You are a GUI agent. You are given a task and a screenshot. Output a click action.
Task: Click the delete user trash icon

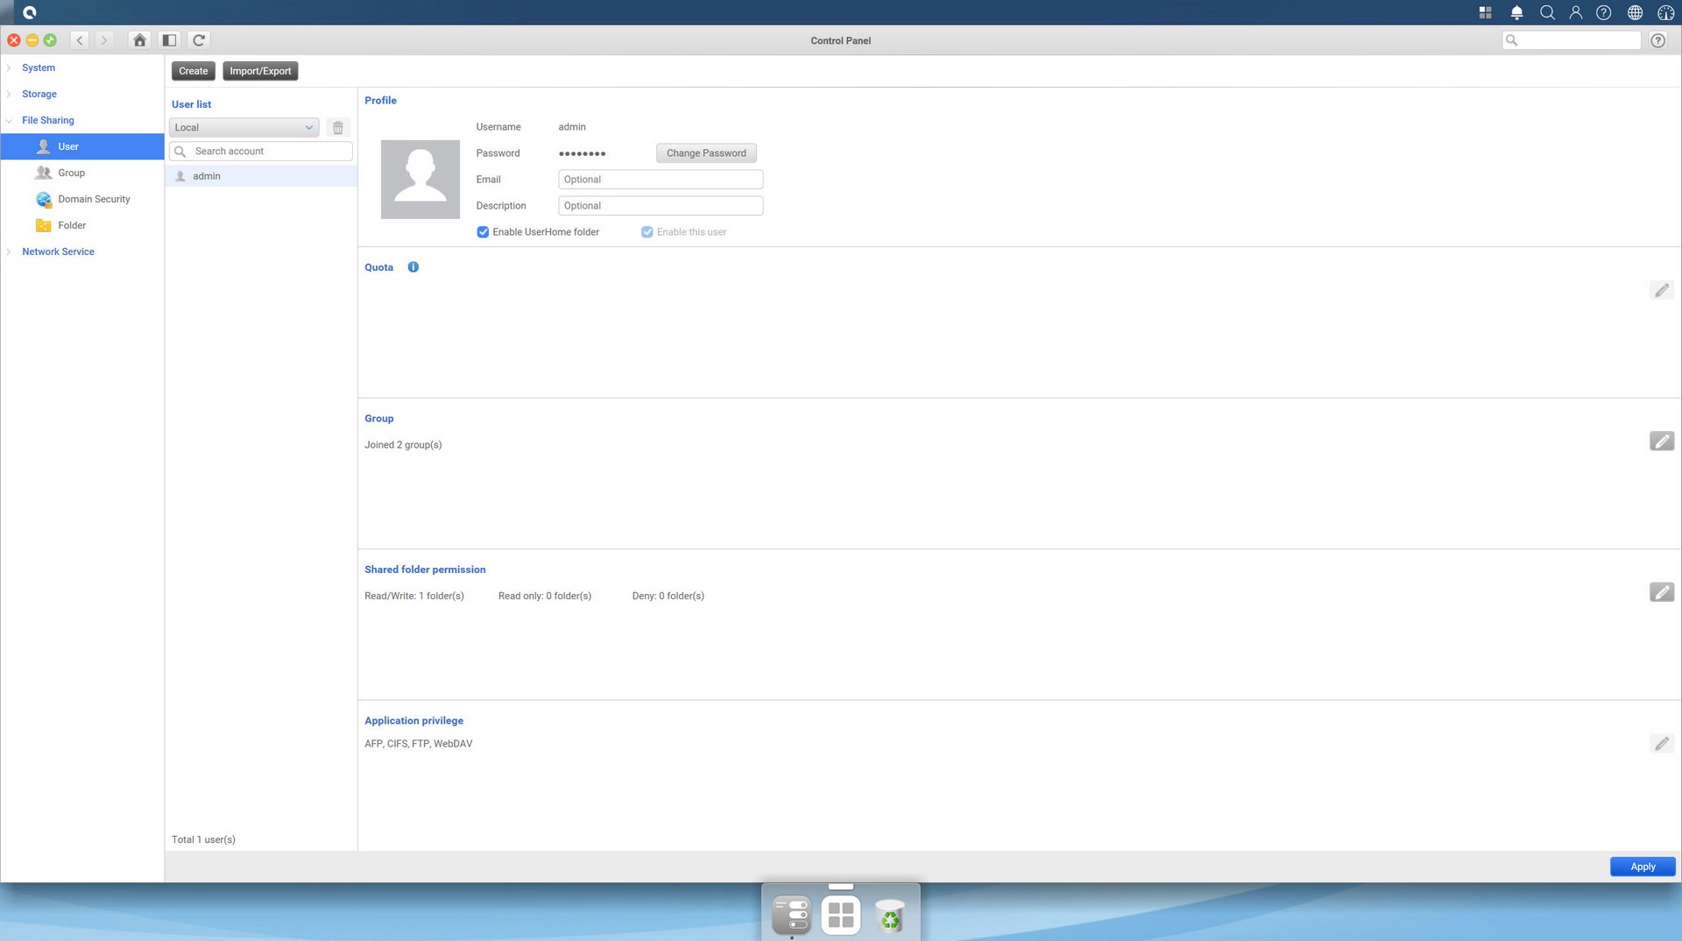(337, 128)
